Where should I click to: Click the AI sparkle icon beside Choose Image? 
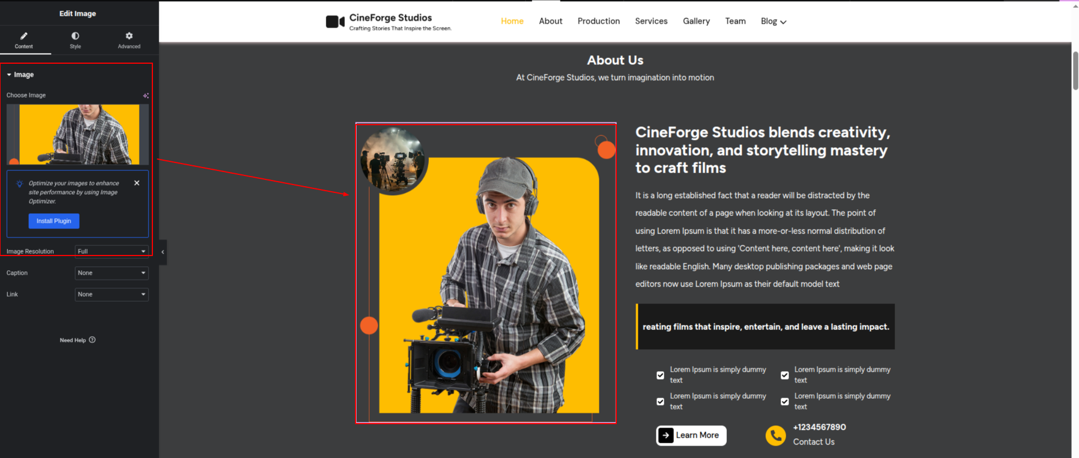pyautogui.click(x=146, y=96)
